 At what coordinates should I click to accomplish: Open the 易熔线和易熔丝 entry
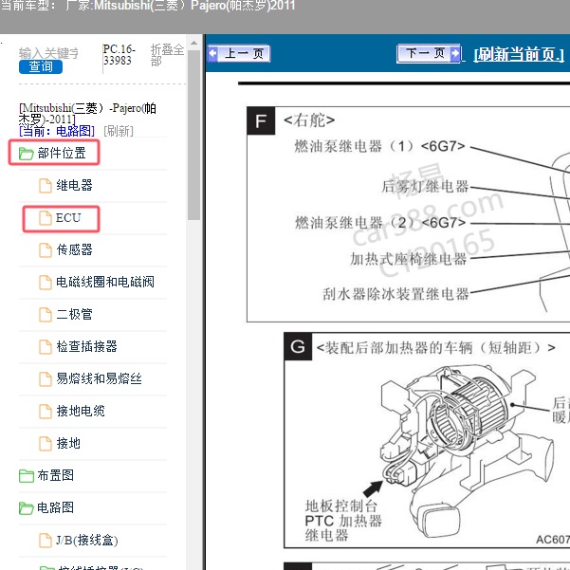click(99, 378)
